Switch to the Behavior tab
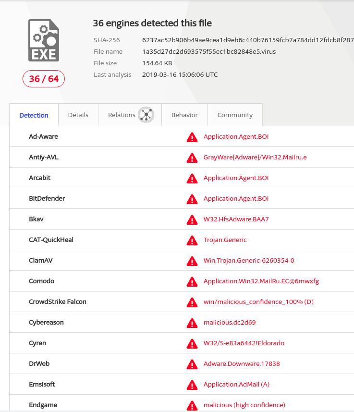Viewport: 354px width, 412px height. click(x=184, y=115)
